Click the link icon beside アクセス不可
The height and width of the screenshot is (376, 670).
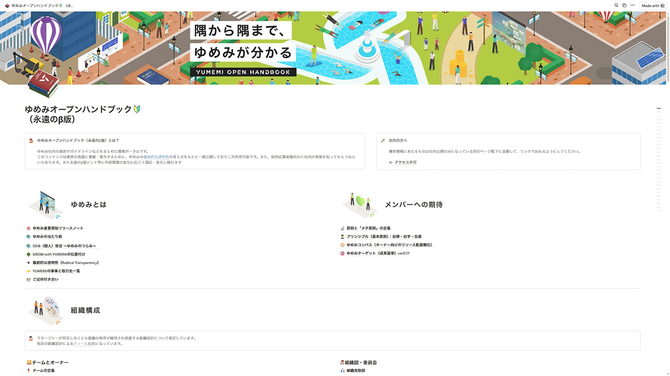pos(390,162)
